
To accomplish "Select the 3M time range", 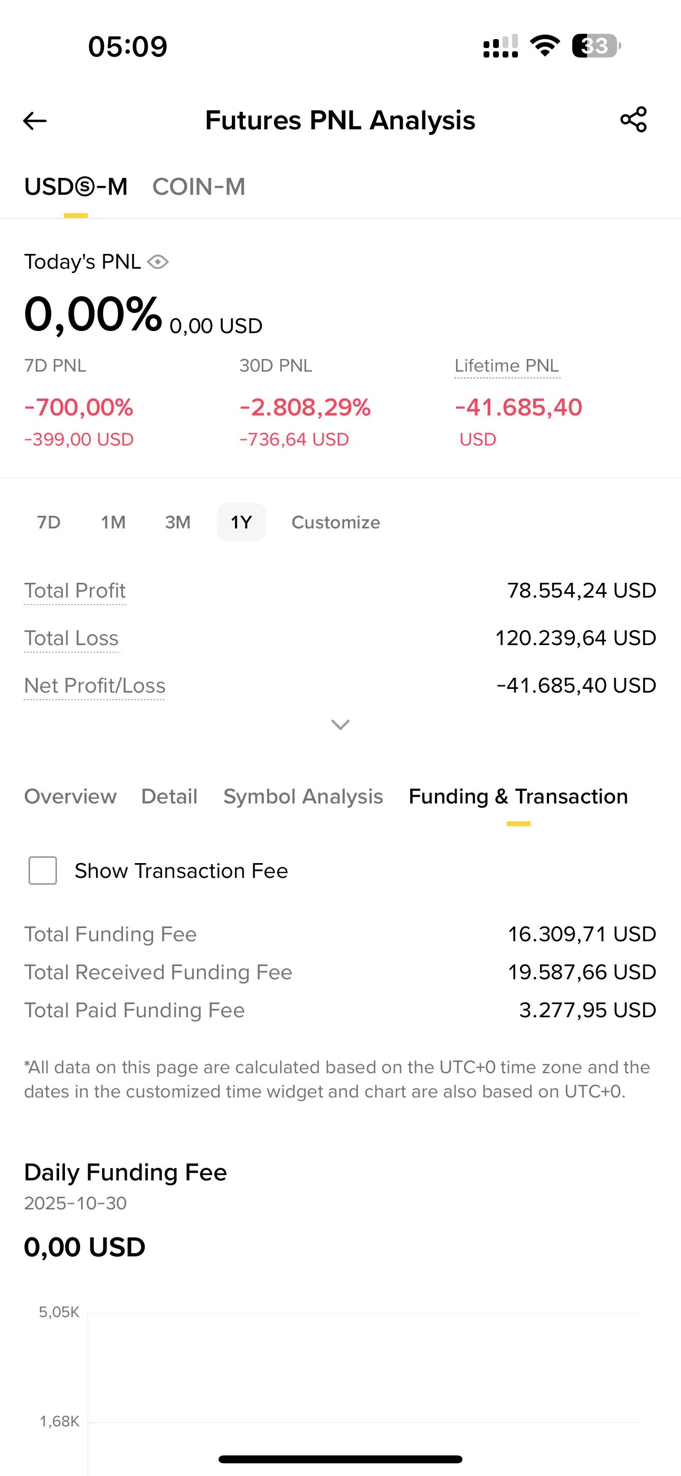I will coord(178,522).
